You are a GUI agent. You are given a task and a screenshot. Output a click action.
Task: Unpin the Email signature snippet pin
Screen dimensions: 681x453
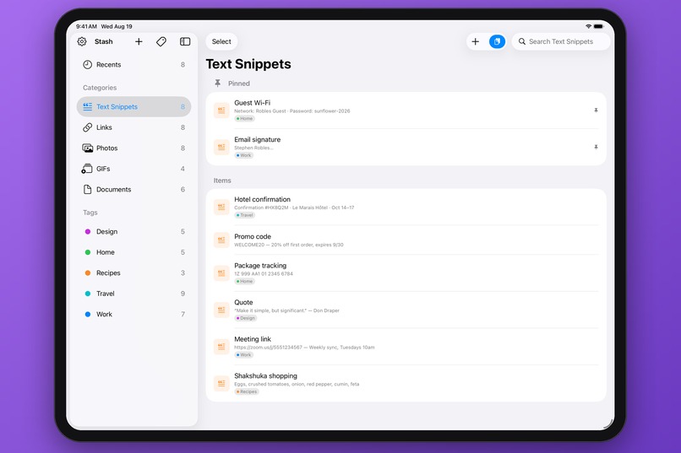(596, 148)
